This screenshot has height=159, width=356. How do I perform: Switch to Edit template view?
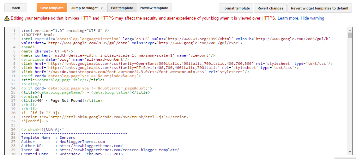pos(122,8)
